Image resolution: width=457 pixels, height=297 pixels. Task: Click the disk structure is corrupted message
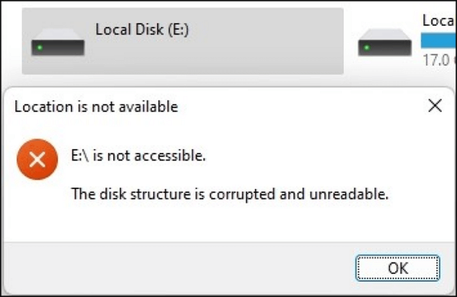229,194
